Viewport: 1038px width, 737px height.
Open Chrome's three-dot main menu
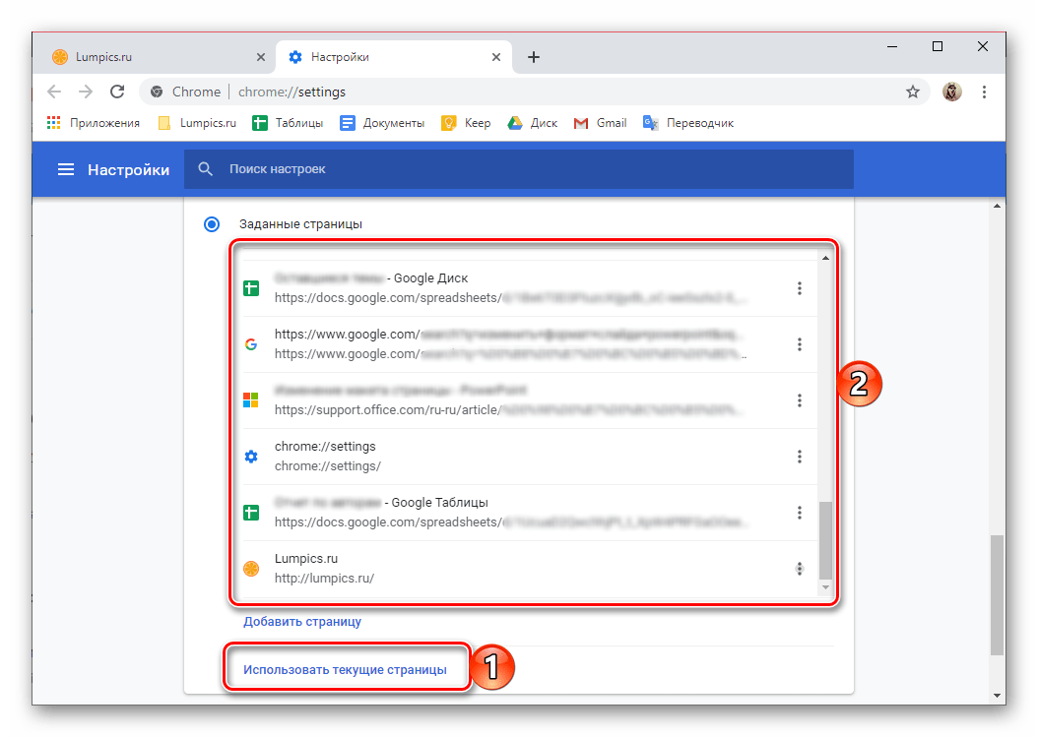point(985,92)
